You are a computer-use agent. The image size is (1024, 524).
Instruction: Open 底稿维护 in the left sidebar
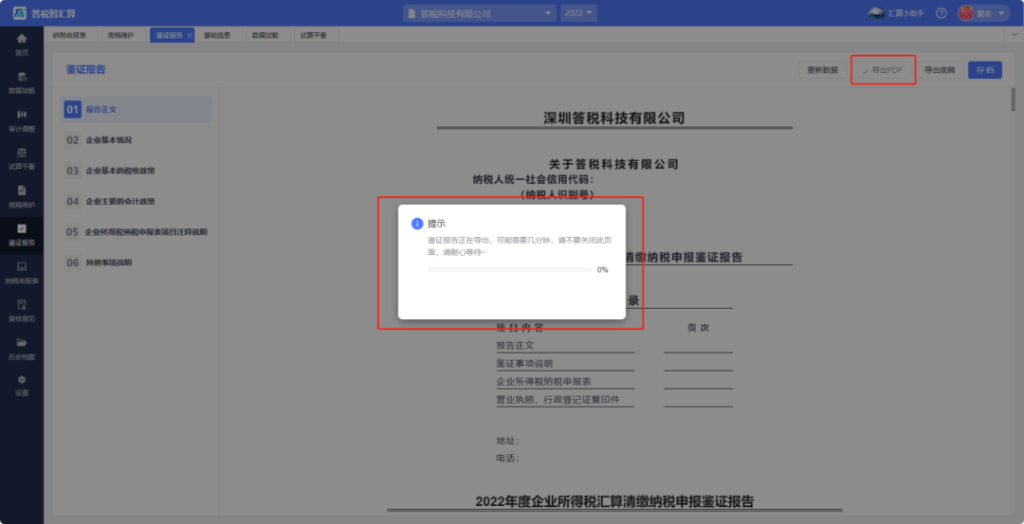pyautogui.click(x=22, y=196)
